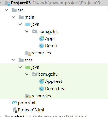The width and height of the screenshot is (108, 117).
Task: Click the App runnable class icon
Action: point(42,39)
